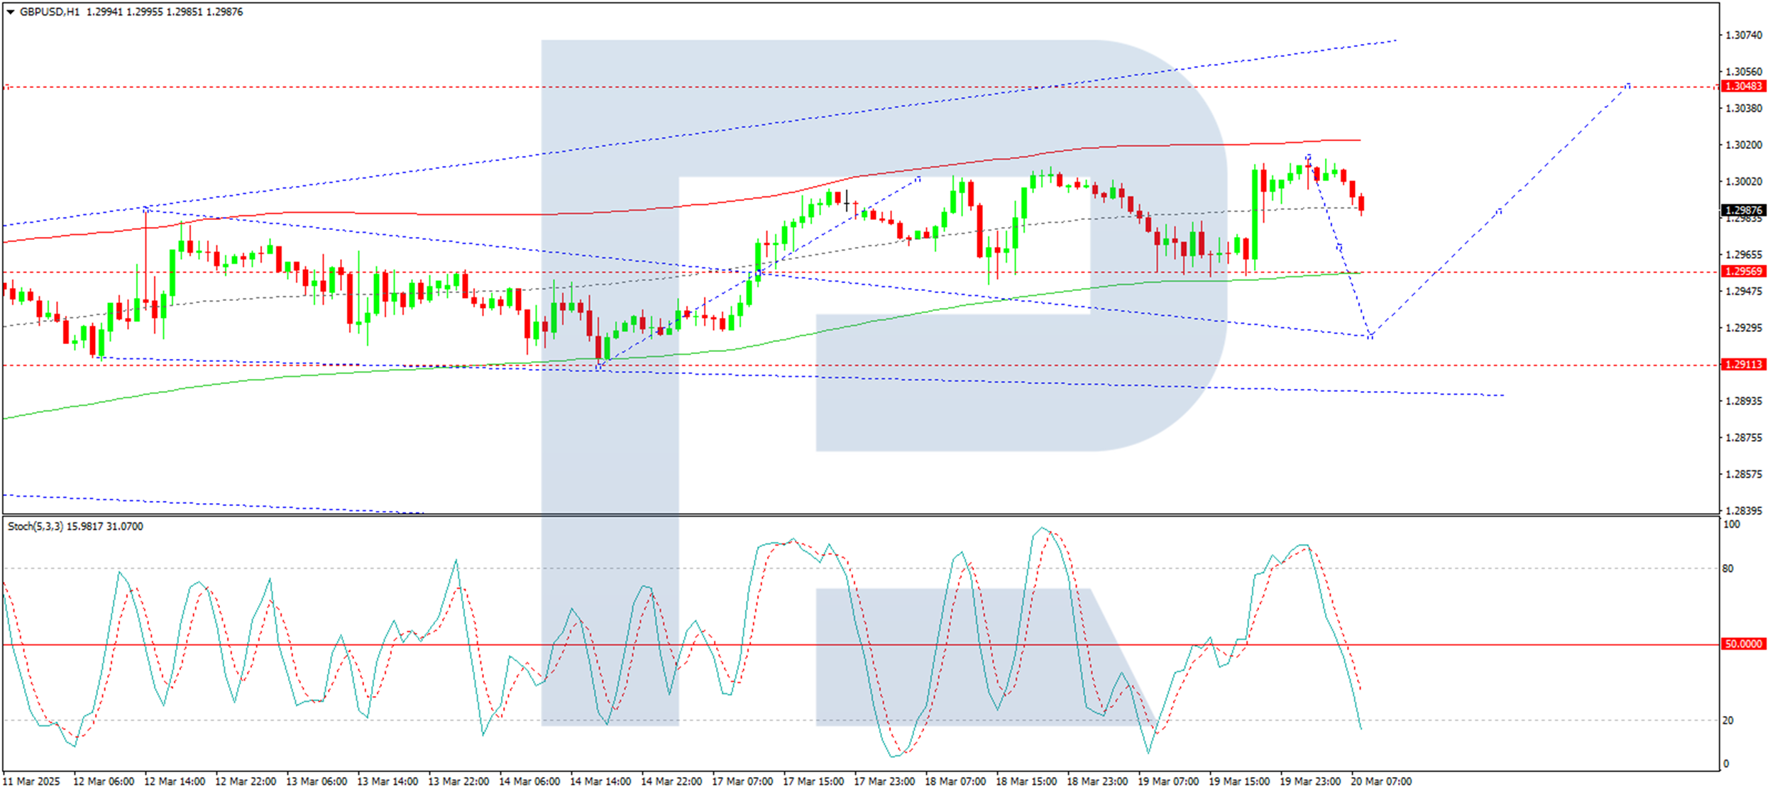
Task: Click the 17 Mar 07:00 time label
Action: coord(742,781)
